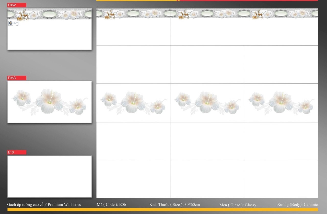Image resolution: width=327 pixels, height=214 pixels.
Task: Click the right flower tile in the wall layout
Action: pyautogui.click(x=281, y=103)
